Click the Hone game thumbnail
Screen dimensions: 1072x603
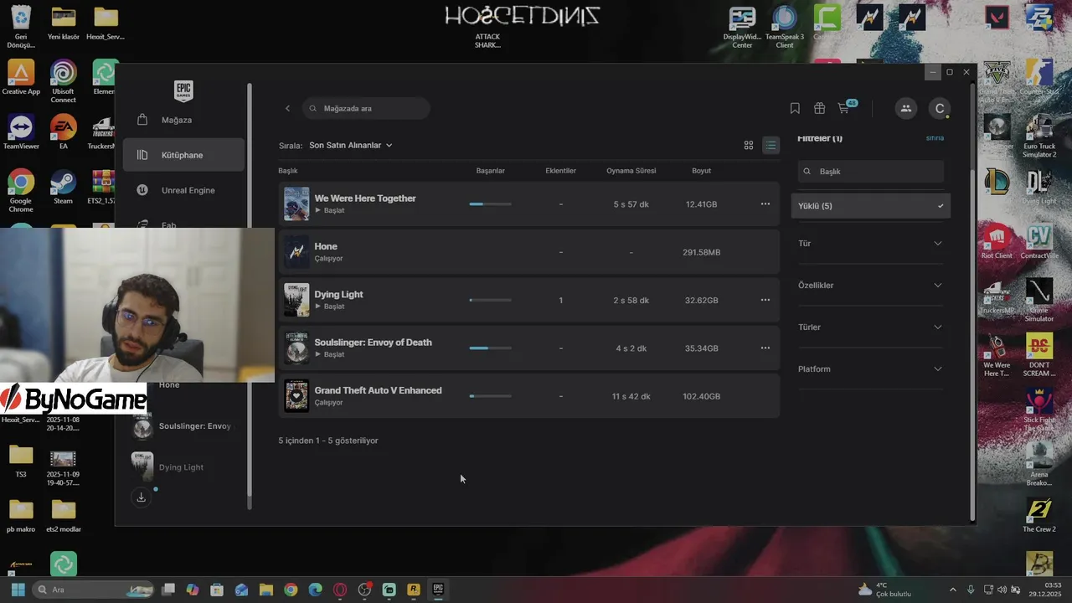(x=296, y=252)
